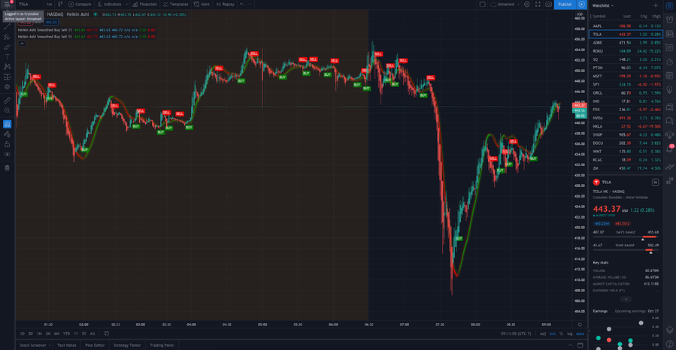Viewport: 676px width, 350px height.
Task: Take a chart snapshot with camera icon
Action: [548, 5]
